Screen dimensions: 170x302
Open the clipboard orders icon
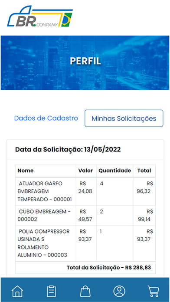pos(52,291)
